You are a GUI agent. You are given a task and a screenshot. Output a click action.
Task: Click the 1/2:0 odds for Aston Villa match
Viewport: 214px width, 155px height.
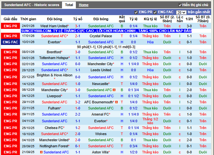[133, 152]
